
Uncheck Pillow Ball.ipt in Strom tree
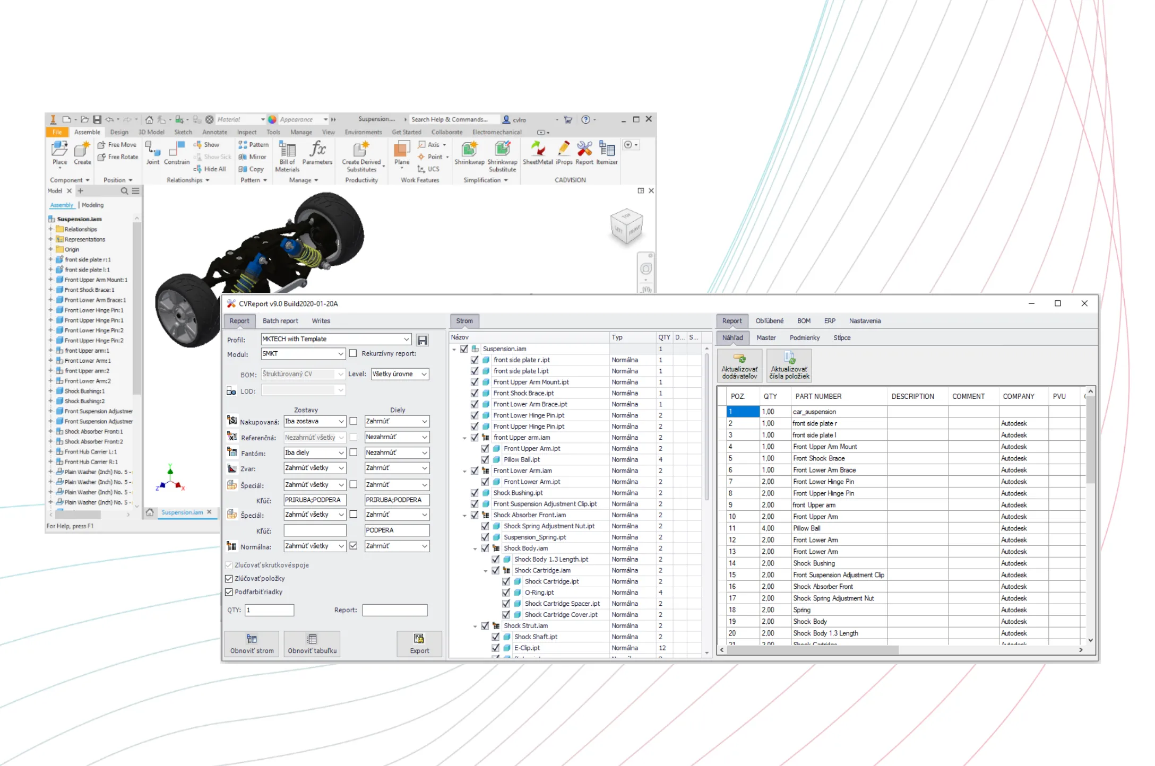click(485, 460)
